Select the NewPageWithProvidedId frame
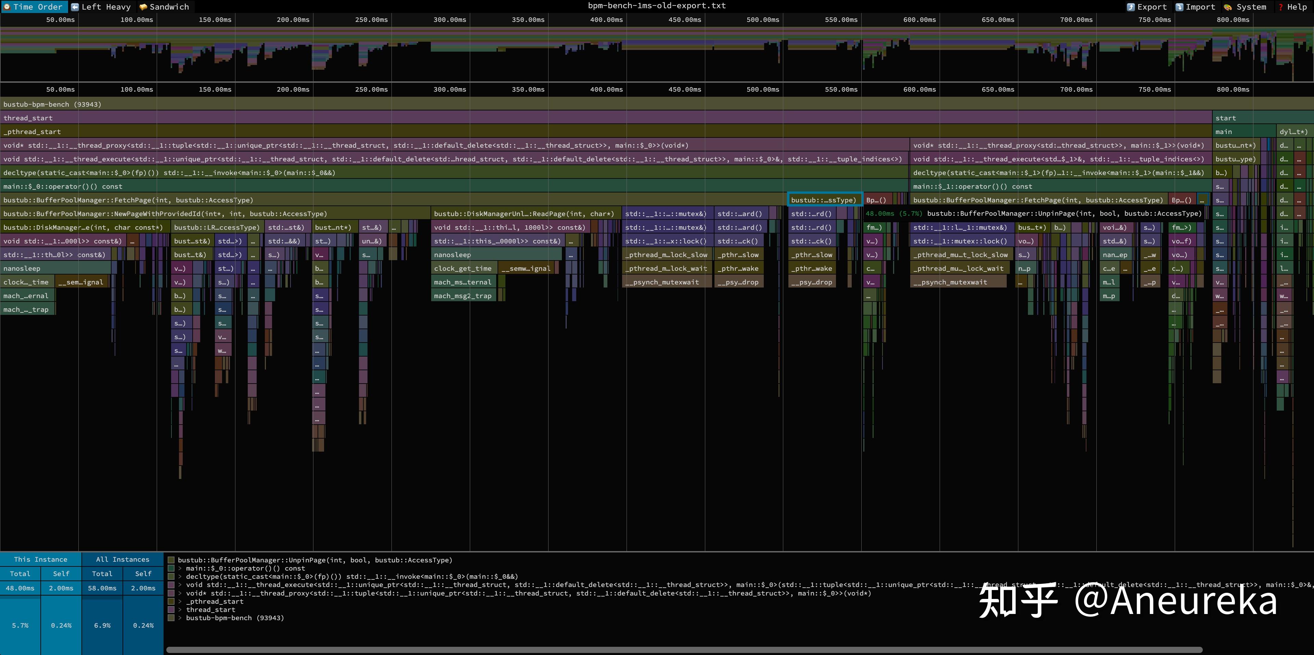 [x=215, y=214]
